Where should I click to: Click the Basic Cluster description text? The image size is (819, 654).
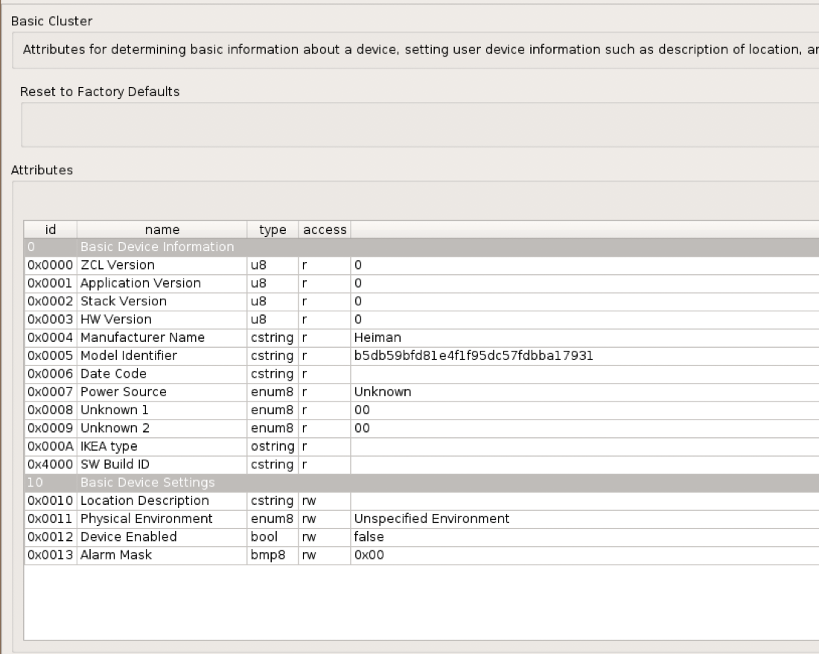coord(420,50)
